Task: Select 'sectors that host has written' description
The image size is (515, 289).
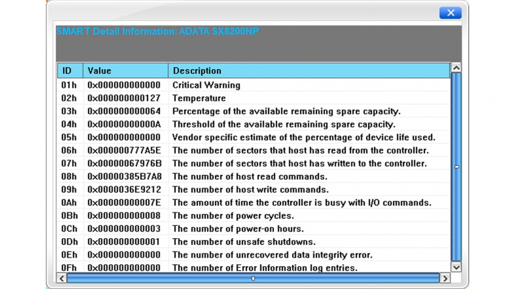Action: click(x=299, y=164)
